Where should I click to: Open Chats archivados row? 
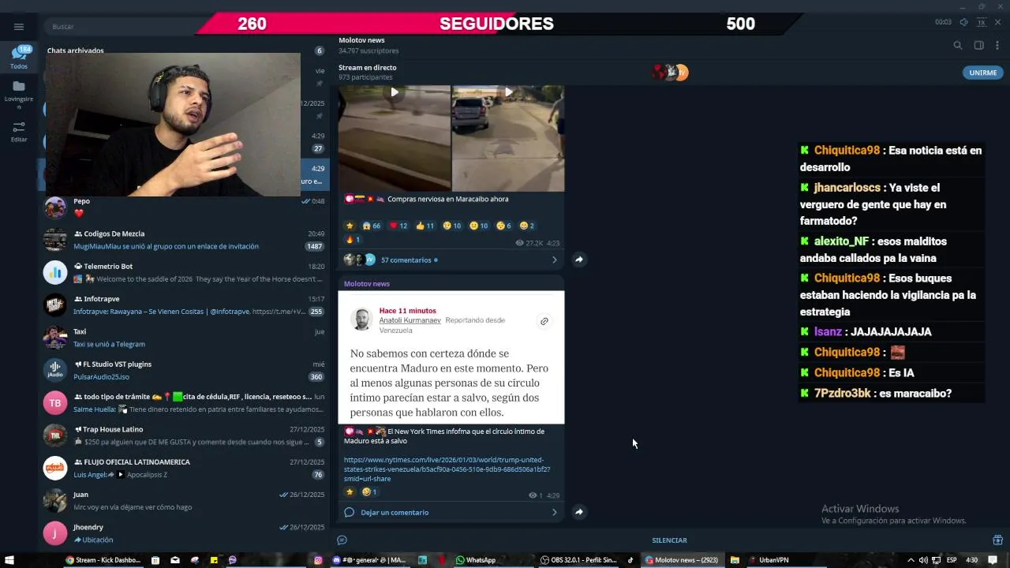[185, 50]
